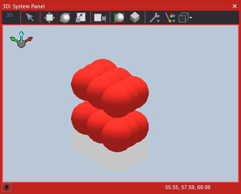Click the red arrow on axis gizmo
The height and width of the screenshot is (194, 241).
click(29, 39)
